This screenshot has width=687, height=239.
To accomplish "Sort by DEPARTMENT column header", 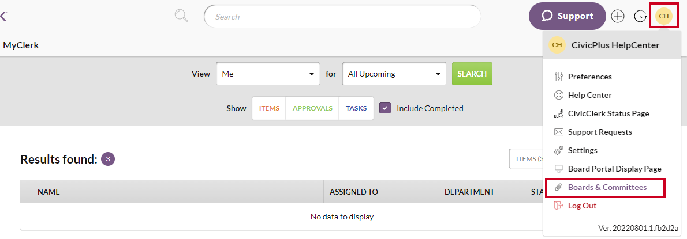I will [x=469, y=192].
